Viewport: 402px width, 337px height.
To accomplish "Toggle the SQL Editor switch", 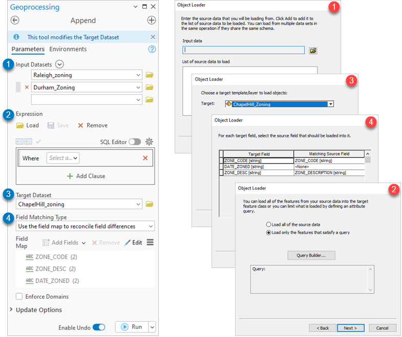I will click(135, 142).
